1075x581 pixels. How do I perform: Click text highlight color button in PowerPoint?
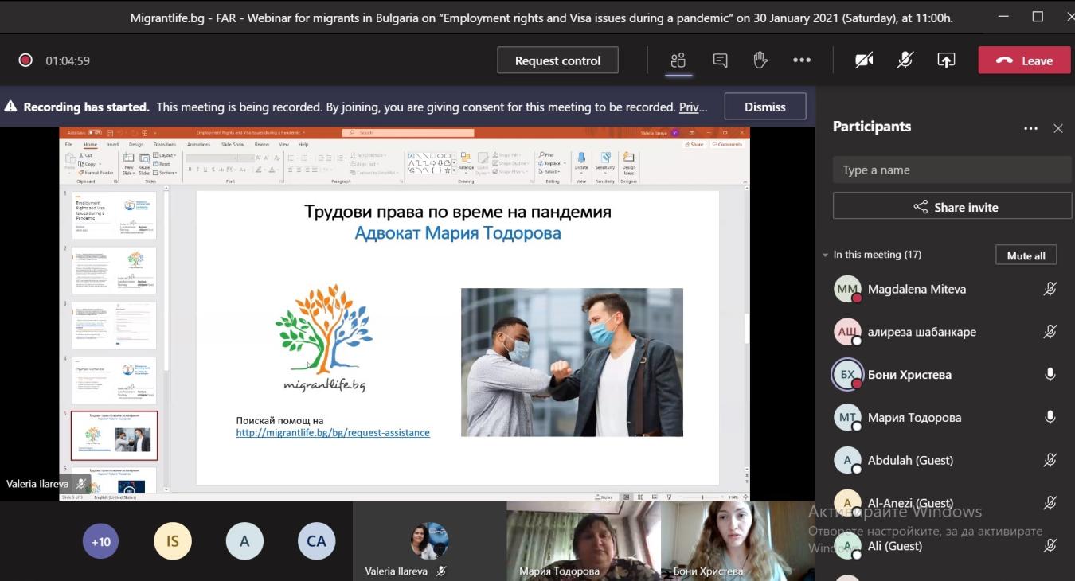pyautogui.click(x=259, y=170)
